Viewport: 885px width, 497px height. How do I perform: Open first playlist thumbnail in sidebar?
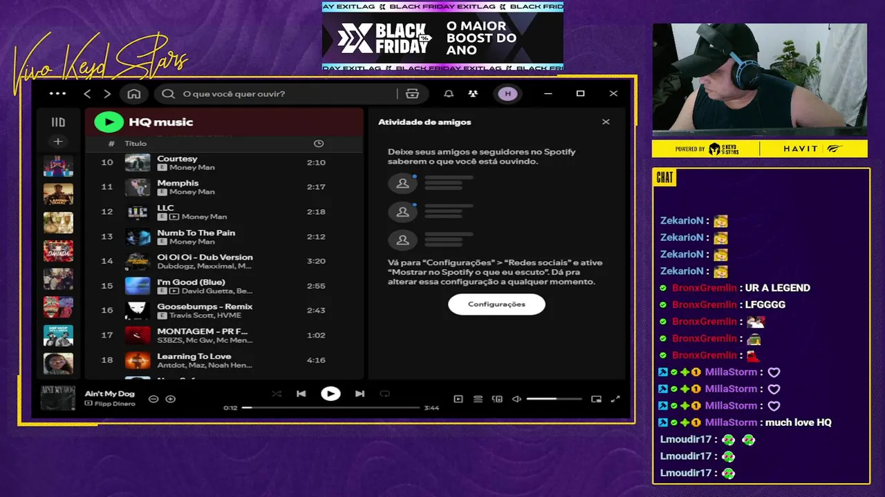[x=58, y=166]
